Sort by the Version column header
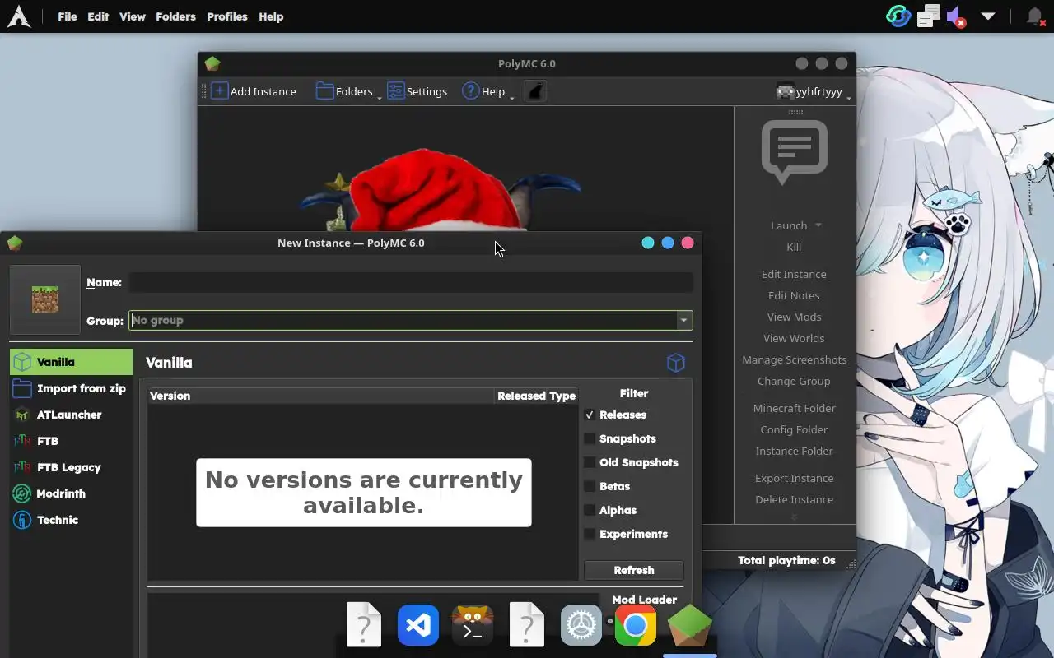This screenshot has height=658, width=1054. tap(320, 396)
